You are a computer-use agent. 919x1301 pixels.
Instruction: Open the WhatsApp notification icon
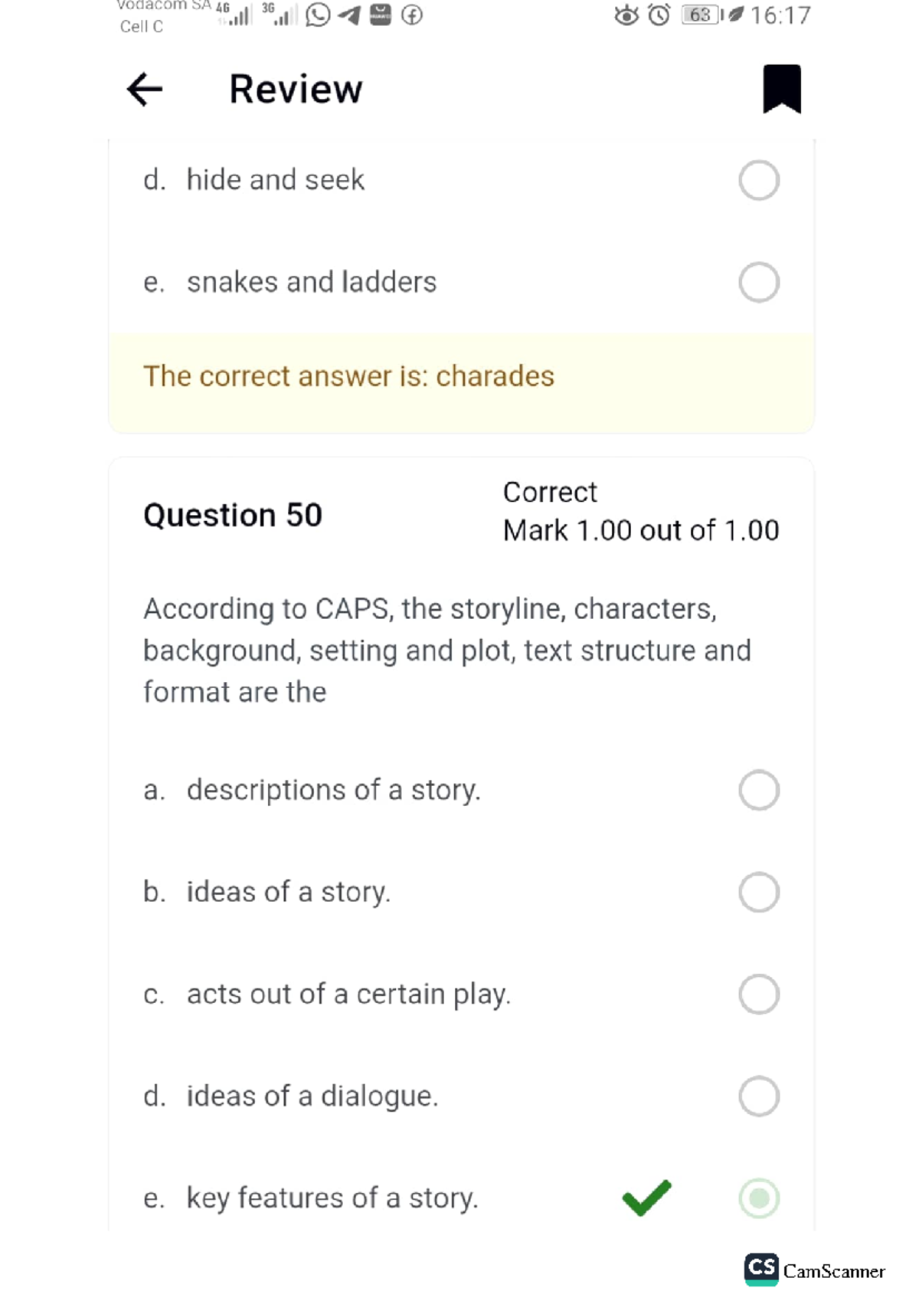click(x=318, y=14)
